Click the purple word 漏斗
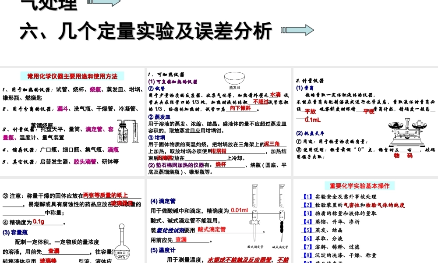Viewport: 438px width, 263px height. point(63,109)
